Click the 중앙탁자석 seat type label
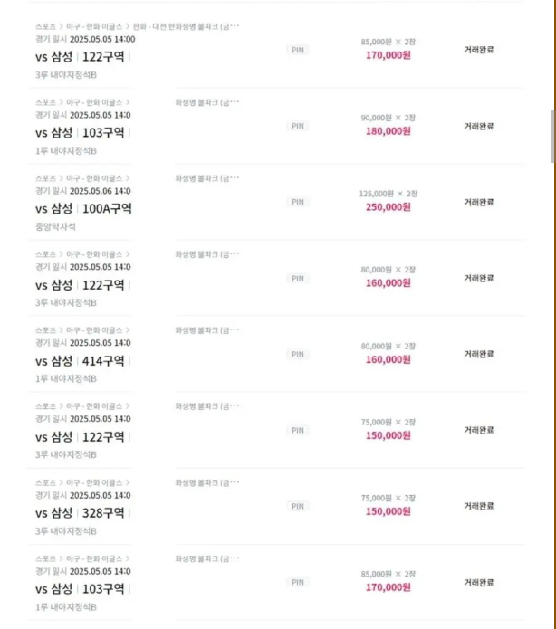The width and height of the screenshot is (556, 629). (x=55, y=226)
